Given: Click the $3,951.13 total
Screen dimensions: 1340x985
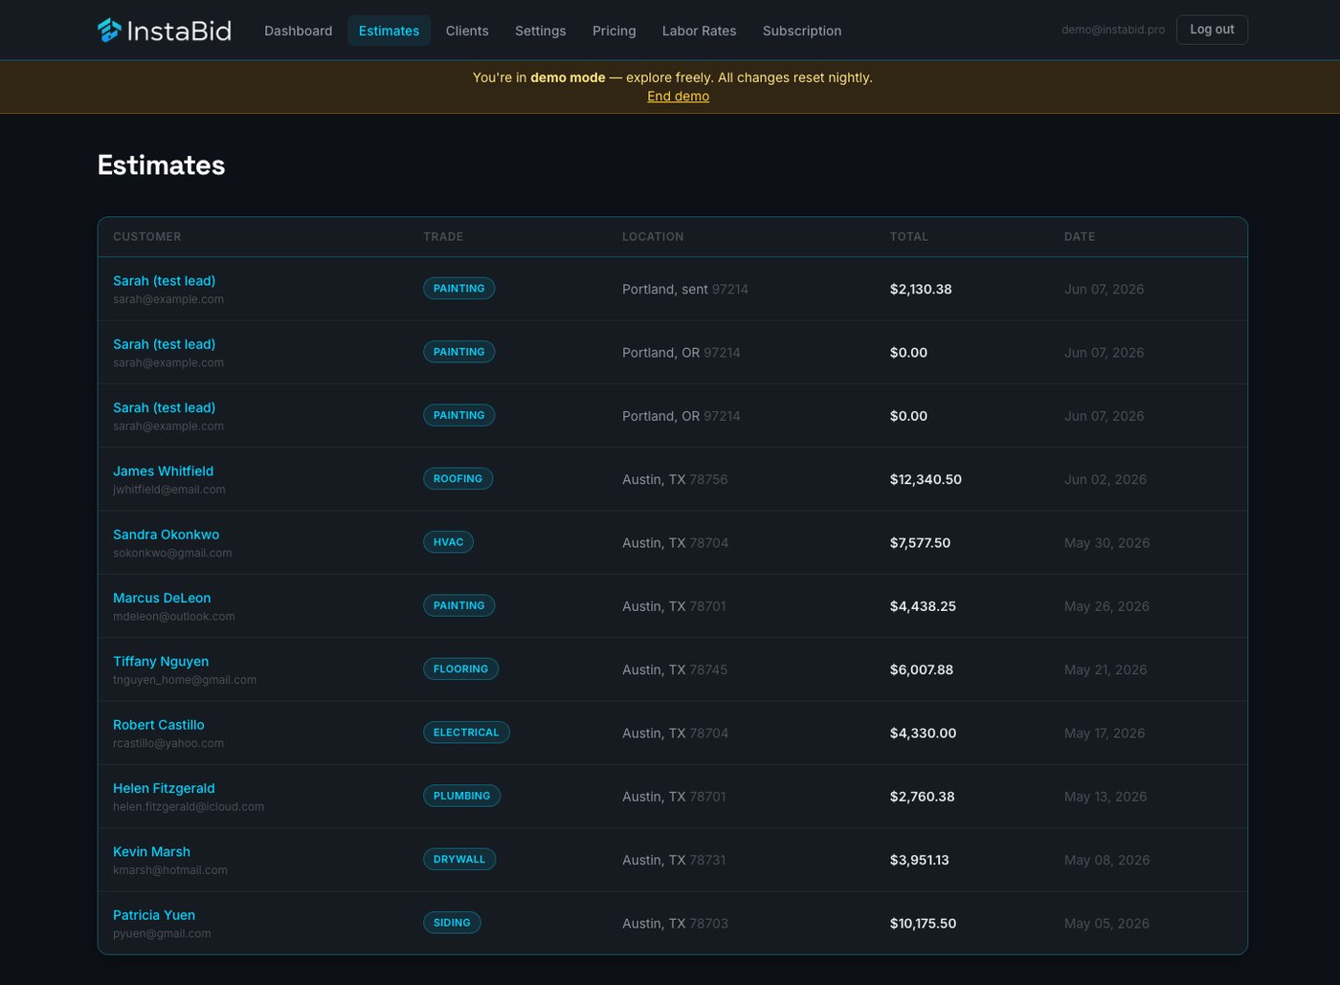Looking at the screenshot, I should tap(920, 860).
